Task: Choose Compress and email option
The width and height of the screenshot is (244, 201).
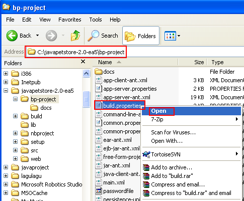Action: (x=192, y=184)
